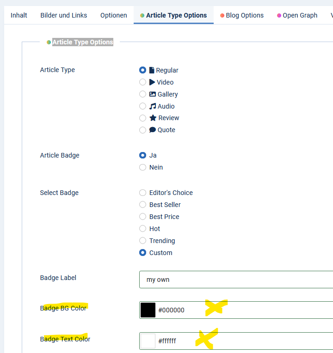This screenshot has height=353, width=333.
Task: Click the Article Type Options fieldset heading
Action: click(83, 42)
